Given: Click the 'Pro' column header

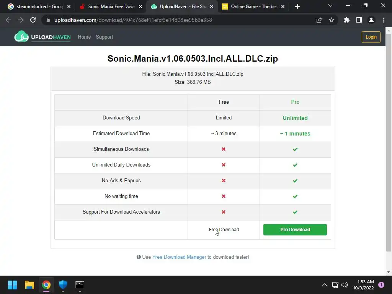Looking at the screenshot, I should (295, 102).
